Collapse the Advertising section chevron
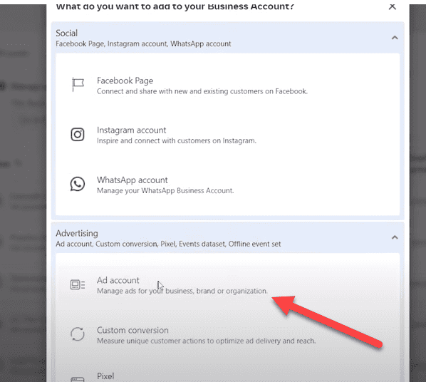 click(x=395, y=237)
